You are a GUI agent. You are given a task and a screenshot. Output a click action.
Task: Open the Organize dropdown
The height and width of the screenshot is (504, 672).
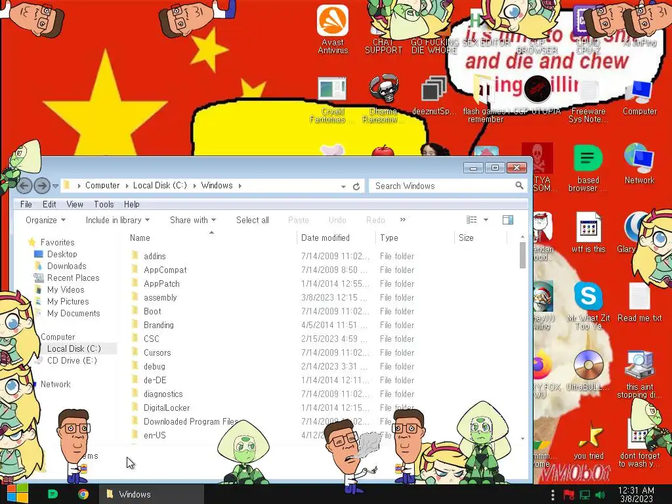pos(45,220)
